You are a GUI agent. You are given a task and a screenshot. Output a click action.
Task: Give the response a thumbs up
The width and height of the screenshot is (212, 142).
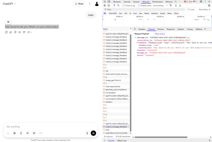click(x=11, y=32)
